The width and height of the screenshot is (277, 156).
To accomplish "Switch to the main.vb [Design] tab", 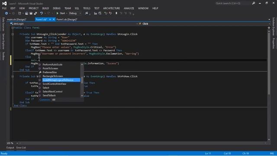I will click(x=17, y=19).
